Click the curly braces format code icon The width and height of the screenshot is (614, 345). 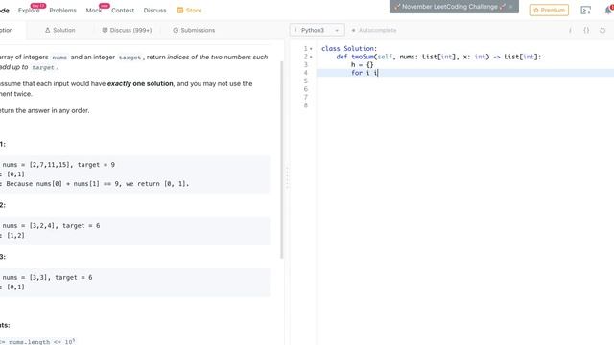586,30
